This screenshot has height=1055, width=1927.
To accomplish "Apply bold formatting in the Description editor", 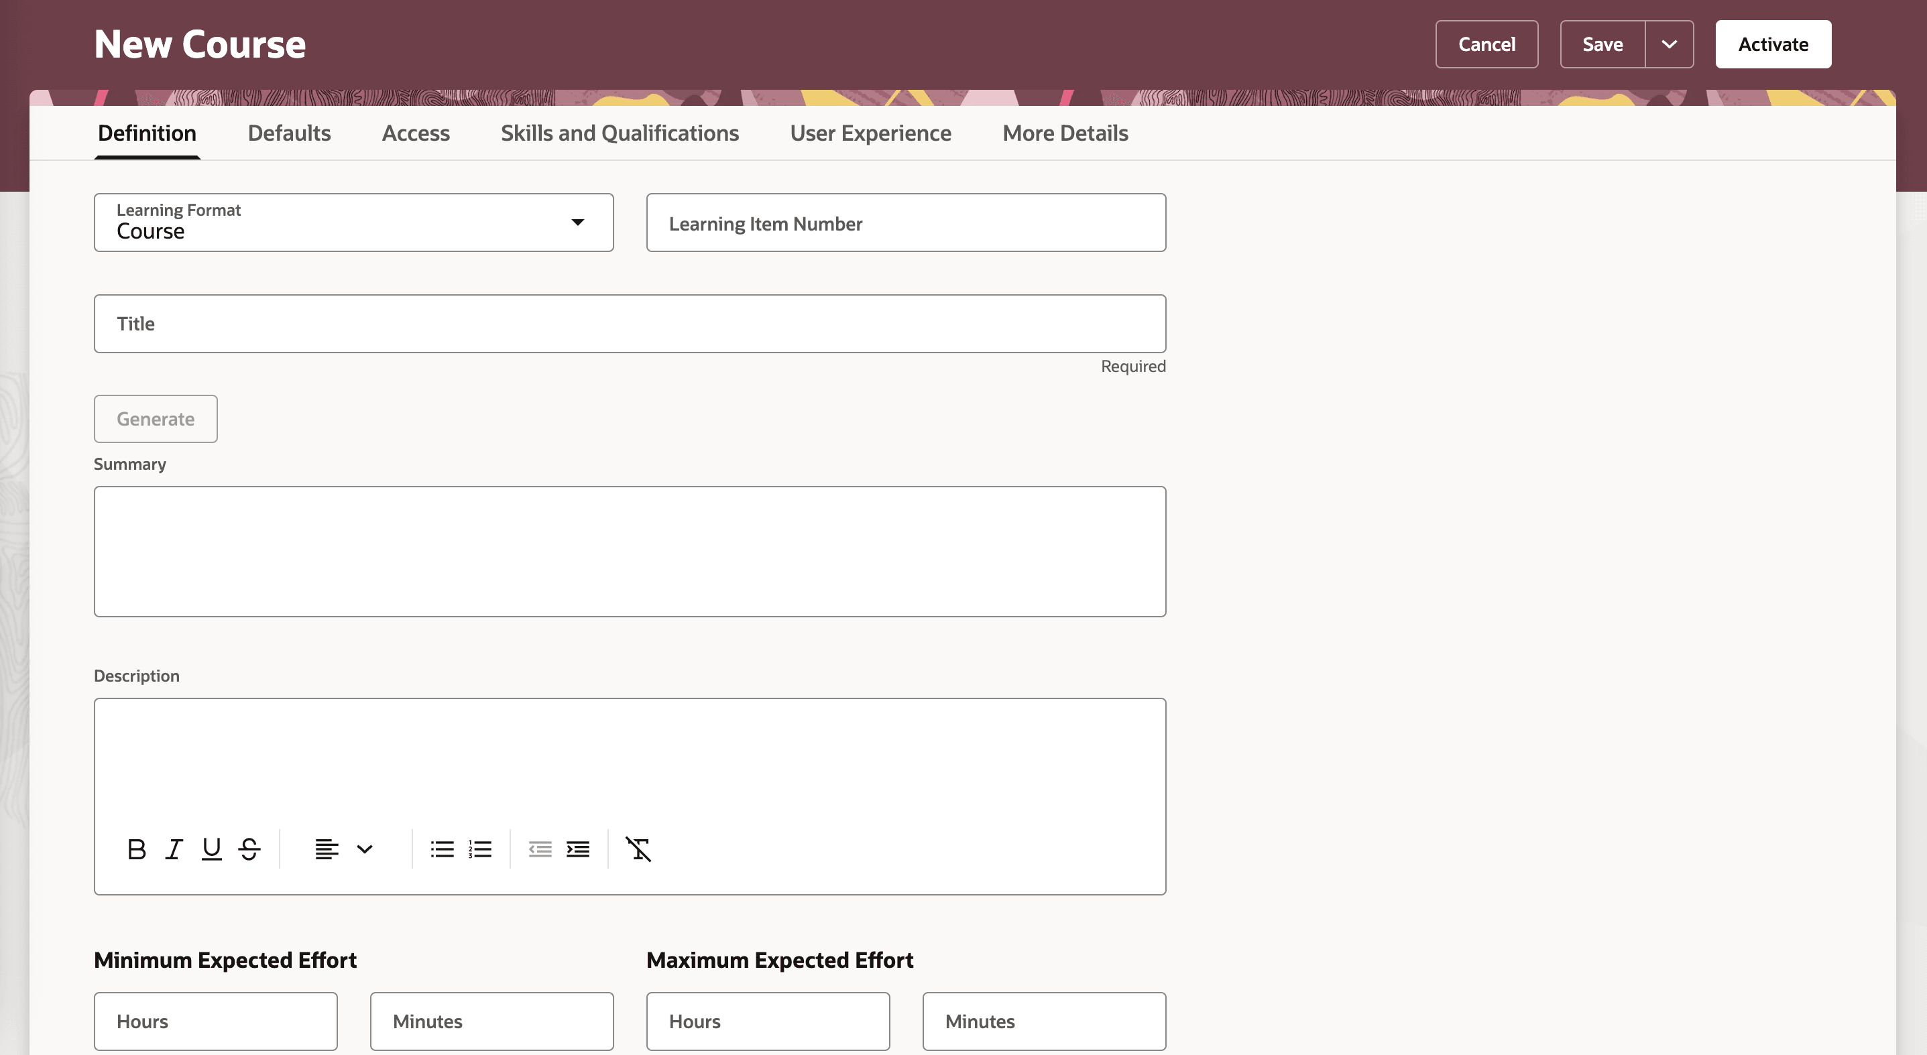I will point(137,849).
